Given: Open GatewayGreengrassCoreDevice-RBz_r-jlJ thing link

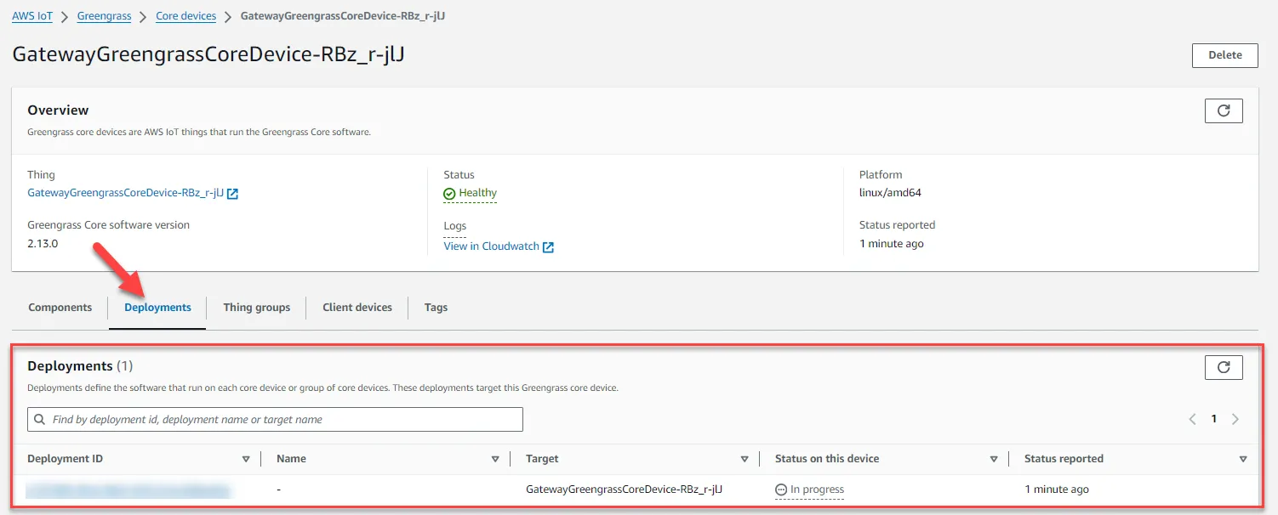Looking at the screenshot, I should (x=126, y=193).
